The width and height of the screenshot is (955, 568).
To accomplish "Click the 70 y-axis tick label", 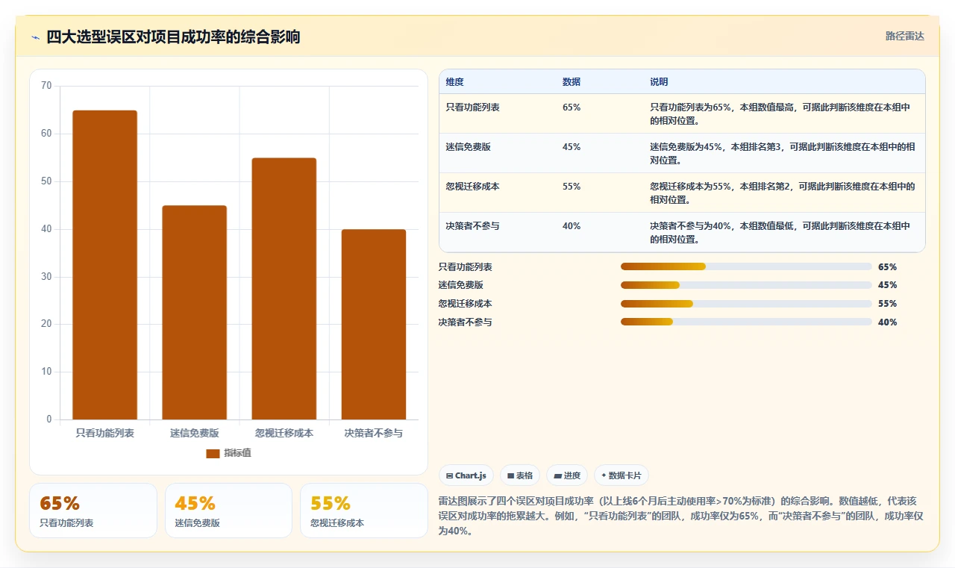I will (x=46, y=86).
